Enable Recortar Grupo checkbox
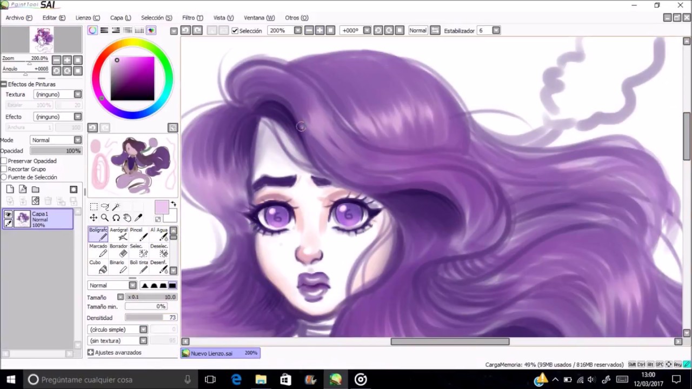 pos(4,169)
